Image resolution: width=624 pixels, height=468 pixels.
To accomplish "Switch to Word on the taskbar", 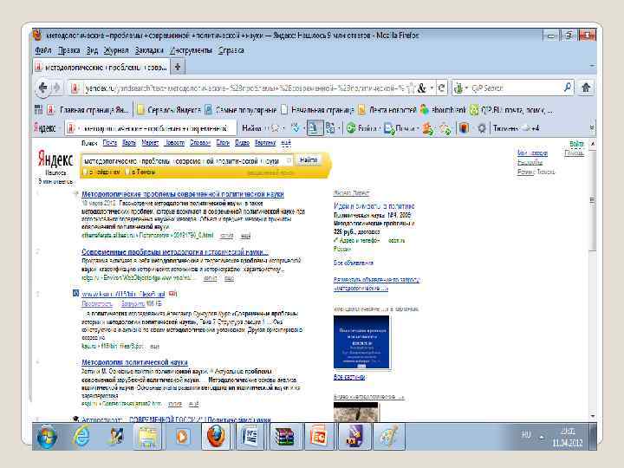I will tap(250, 437).
